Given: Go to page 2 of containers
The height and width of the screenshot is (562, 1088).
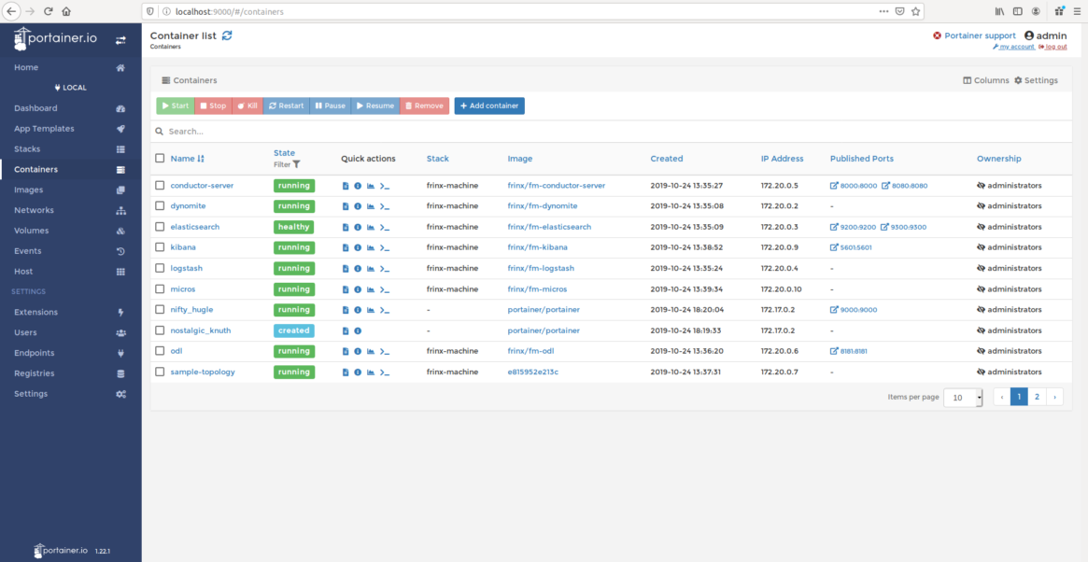Looking at the screenshot, I should (x=1037, y=397).
